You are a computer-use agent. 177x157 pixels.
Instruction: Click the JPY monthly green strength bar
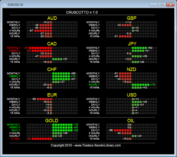139,48
